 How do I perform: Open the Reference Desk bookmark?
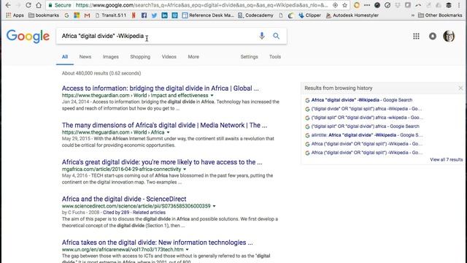pyautogui.click(x=208, y=15)
